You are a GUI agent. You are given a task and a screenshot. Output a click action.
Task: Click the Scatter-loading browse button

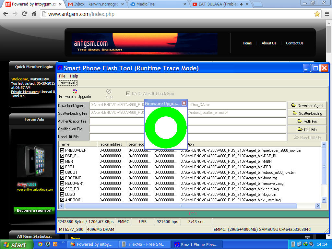[307, 113]
